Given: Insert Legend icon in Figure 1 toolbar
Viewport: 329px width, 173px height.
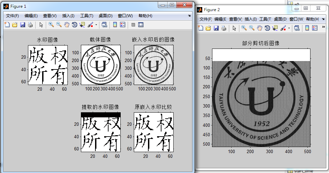Looking at the screenshot, I should [x=123, y=25].
